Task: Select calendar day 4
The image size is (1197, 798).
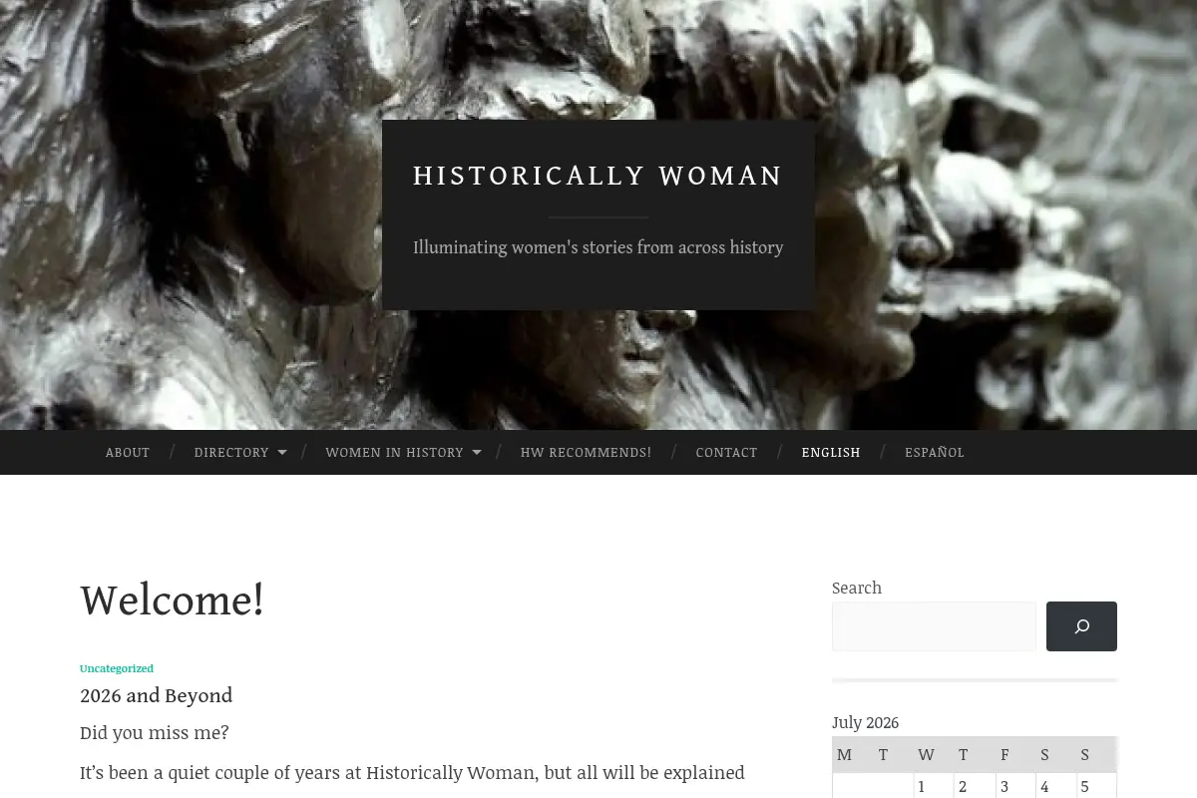Action: click(1044, 786)
